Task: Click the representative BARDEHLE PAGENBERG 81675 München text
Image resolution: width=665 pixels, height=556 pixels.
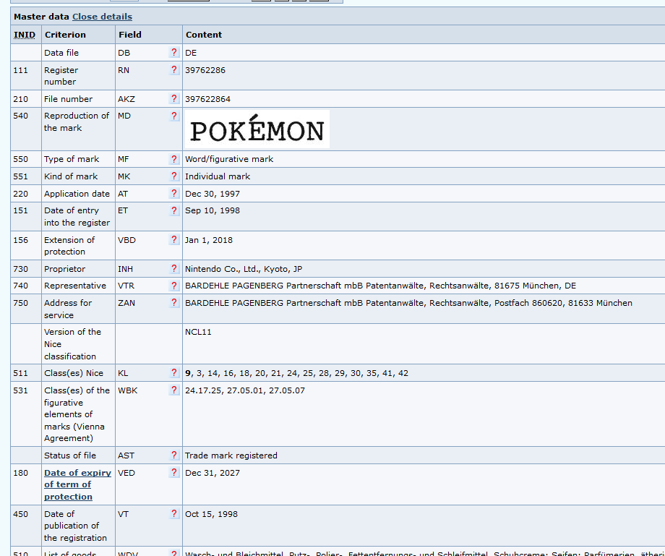Action: coord(380,286)
